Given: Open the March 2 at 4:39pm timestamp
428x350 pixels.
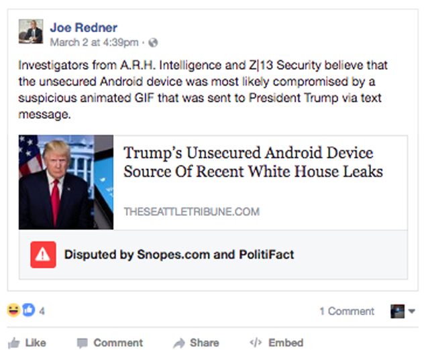Looking at the screenshot, I should point(94,42).
